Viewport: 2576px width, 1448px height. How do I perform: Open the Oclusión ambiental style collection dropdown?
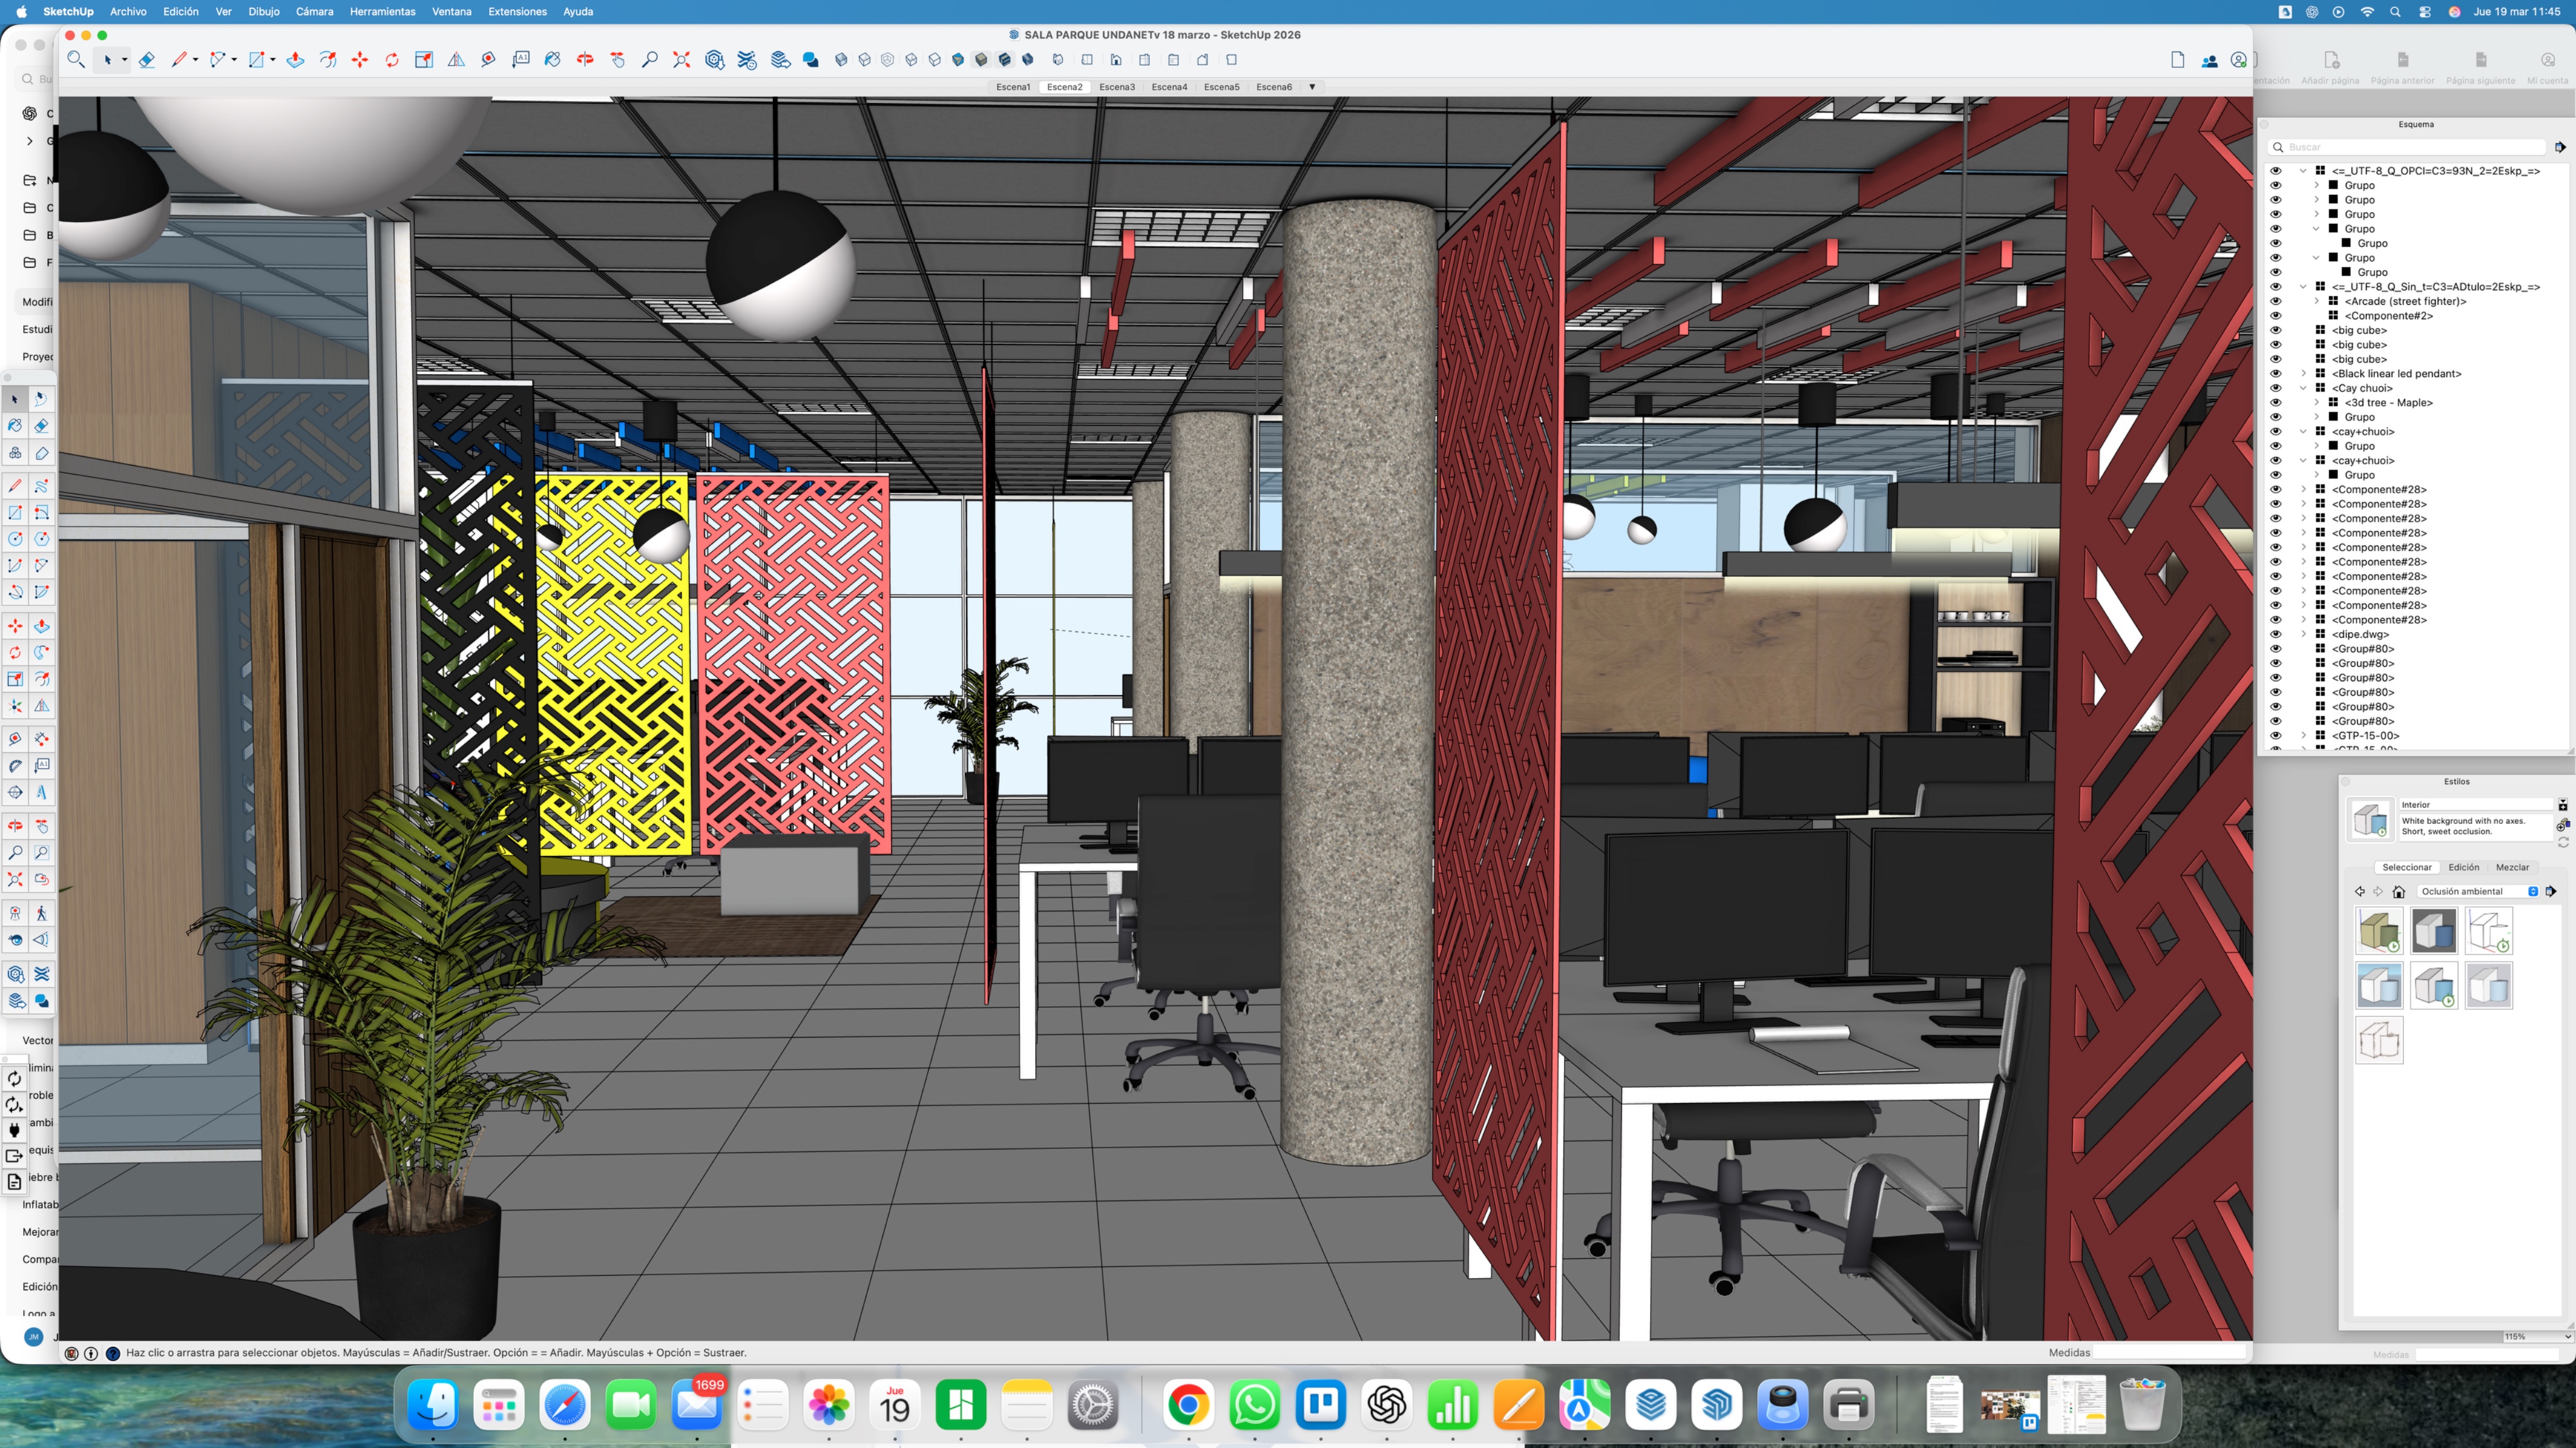click(2476, 891)
